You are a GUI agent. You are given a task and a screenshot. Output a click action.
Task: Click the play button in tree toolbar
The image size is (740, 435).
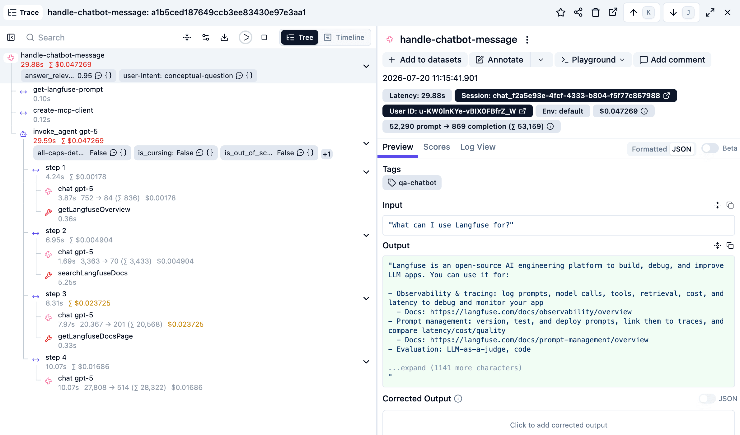click(246, 37)
